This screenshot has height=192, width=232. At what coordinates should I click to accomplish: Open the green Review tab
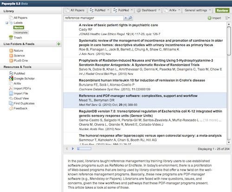222,10
